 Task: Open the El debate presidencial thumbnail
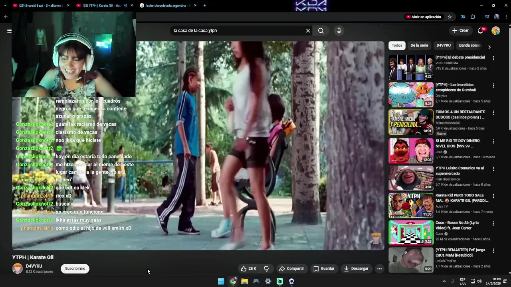(x=411, y=67)
